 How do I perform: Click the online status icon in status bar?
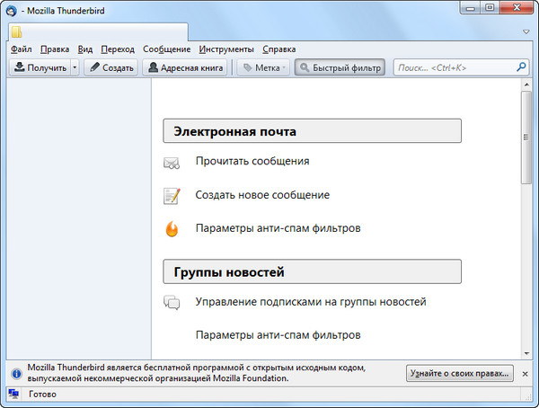13,394
